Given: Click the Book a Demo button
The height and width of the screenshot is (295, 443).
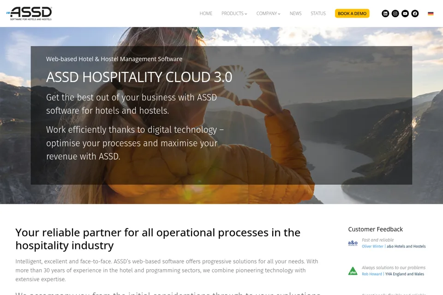Looking at the screenshot, I should coord(352,13).
